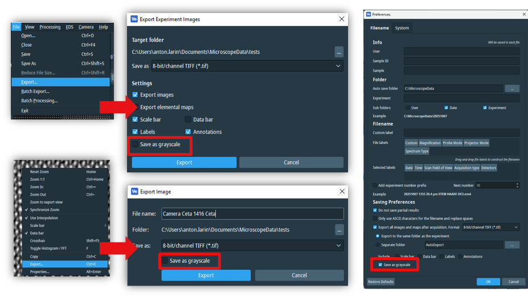Enable Save as grayscale in Export Experiment Images
Image resolution: width=528 pixels, height=297 pixels.
[x=135, y=145]
